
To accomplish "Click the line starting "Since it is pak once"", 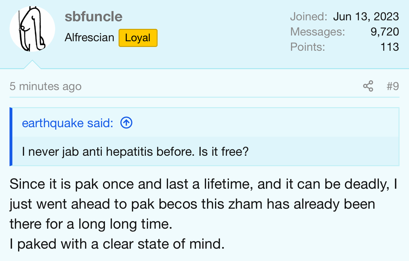I will (203, 184).
